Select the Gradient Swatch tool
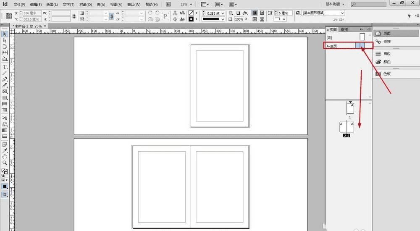Viewport: 420px width, 231px height. (x=5, y=130)
